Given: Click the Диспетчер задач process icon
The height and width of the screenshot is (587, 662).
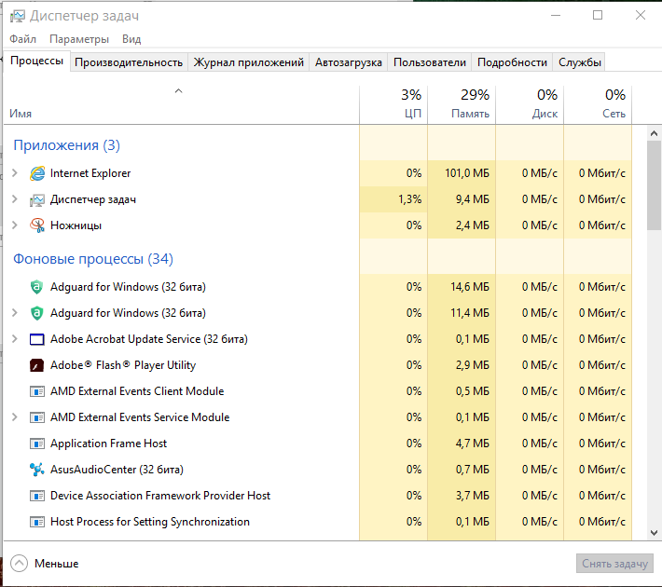Looking at the screenshot, I should 37,199.
